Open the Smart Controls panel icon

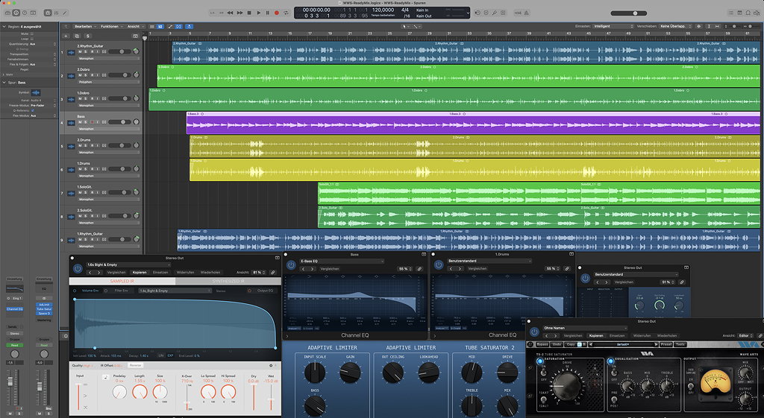click(49, 13)
